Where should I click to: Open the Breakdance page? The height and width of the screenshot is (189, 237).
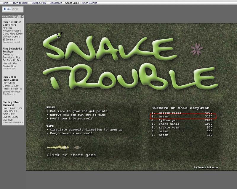(x=56, y=3)
